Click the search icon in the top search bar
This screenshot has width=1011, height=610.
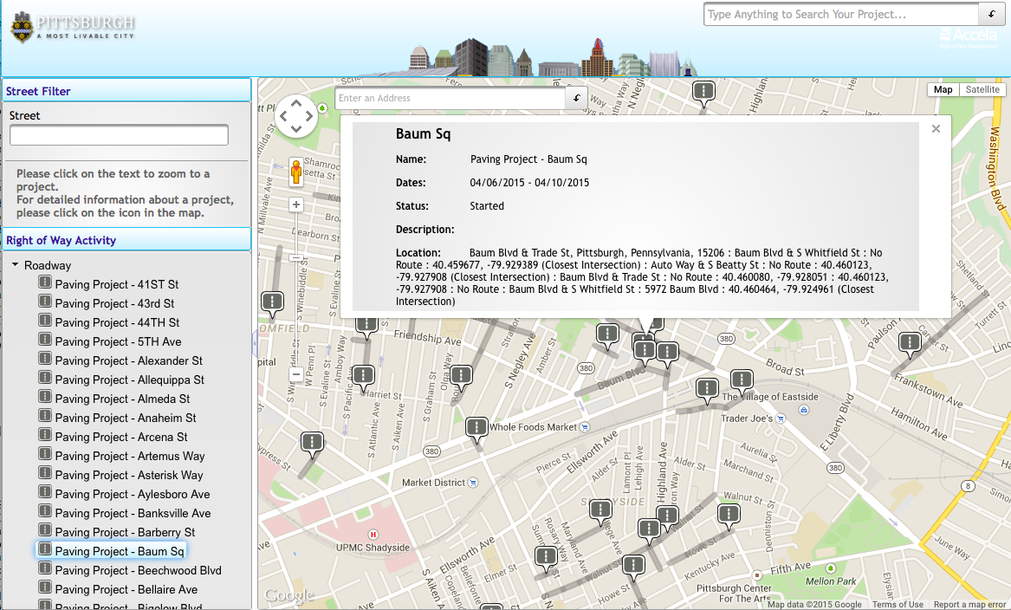991,14
